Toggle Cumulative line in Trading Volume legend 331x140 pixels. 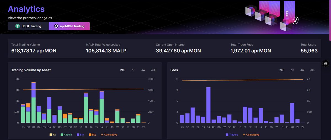point(109,134)
